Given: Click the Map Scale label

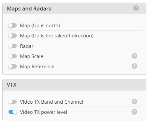Looking at the screenshot, I should click(x=32, y=56).
